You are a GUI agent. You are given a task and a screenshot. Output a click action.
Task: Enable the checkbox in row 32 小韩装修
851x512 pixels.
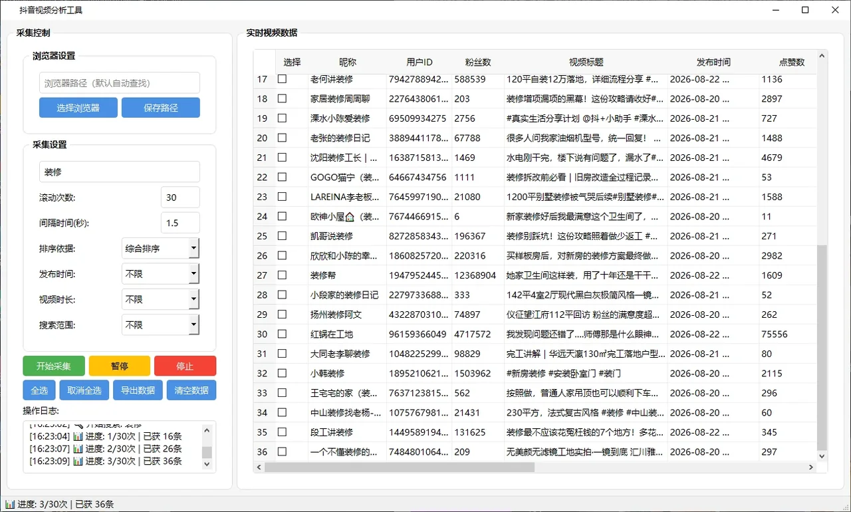click(x=282, y=374)
